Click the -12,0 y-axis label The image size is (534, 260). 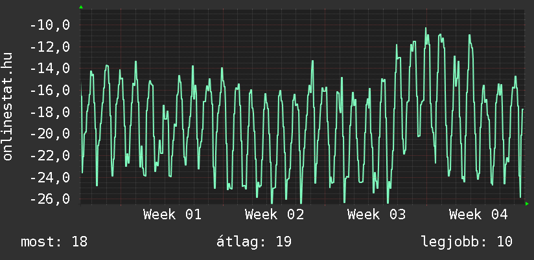(x=50, y=47)
